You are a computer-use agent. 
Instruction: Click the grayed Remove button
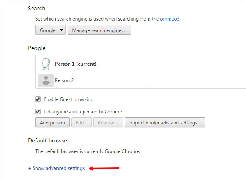108,122
